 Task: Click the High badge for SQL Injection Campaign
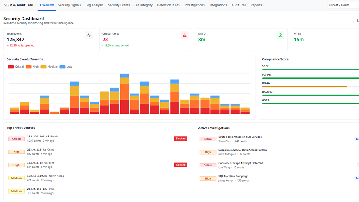point(208,178)
